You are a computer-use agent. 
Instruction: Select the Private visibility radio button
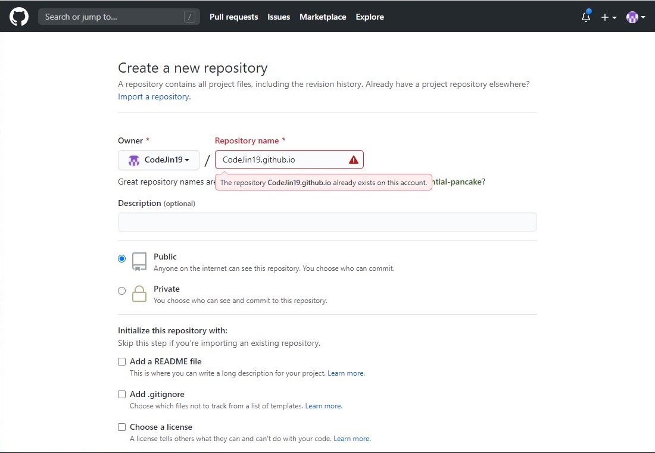click(121, 290)
